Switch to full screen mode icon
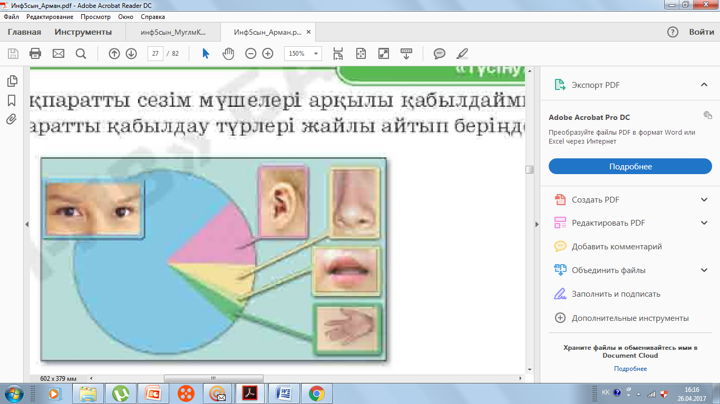Viewport: 720px width, 404px height. (x=384, y=54)
